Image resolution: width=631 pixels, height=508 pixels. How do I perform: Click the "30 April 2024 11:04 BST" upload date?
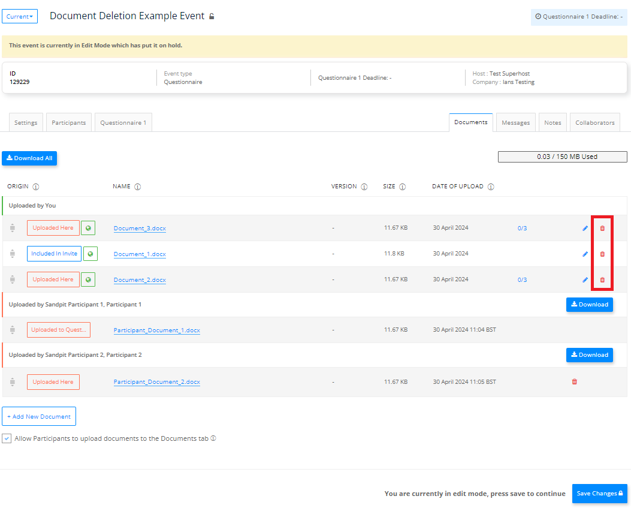click(x=464, y=329)
